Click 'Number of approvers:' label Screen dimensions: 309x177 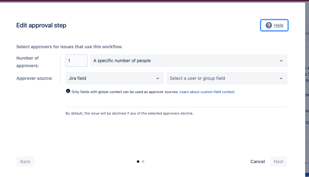click(x=28, y=62)
